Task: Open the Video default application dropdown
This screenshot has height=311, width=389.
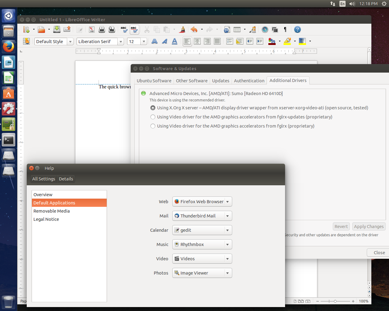Action: (x=202, y=259)
